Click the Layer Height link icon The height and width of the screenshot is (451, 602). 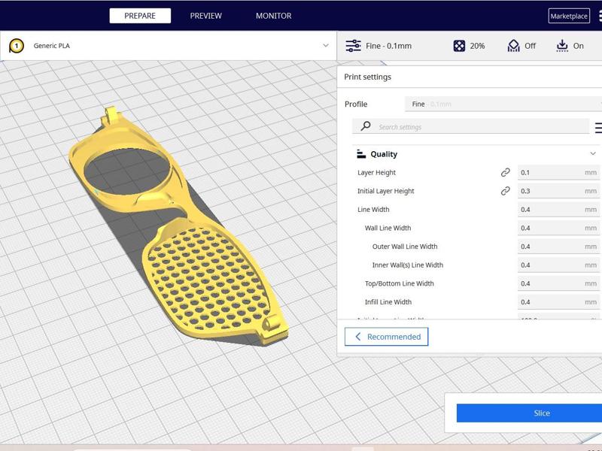505,173
